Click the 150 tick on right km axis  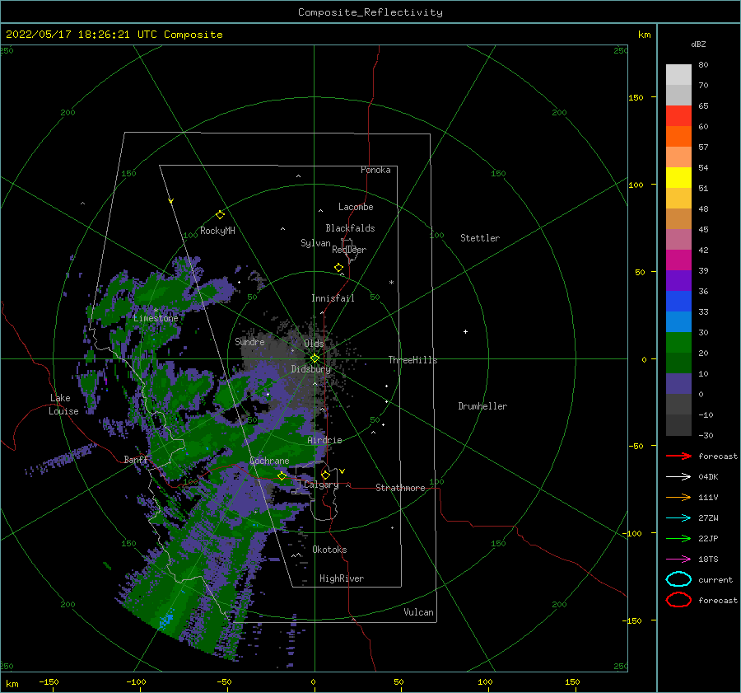636,97
